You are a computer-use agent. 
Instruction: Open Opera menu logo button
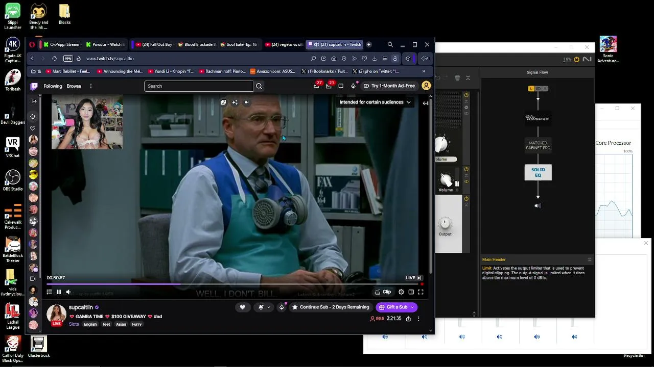point(32,44)
